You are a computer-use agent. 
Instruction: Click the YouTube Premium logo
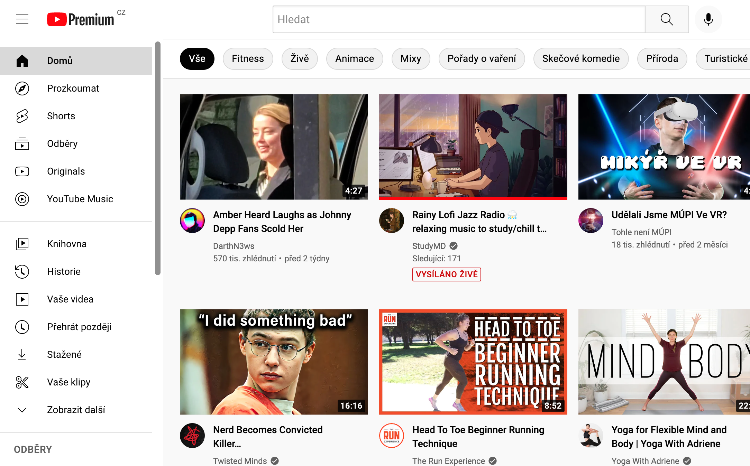click(81, 19)
